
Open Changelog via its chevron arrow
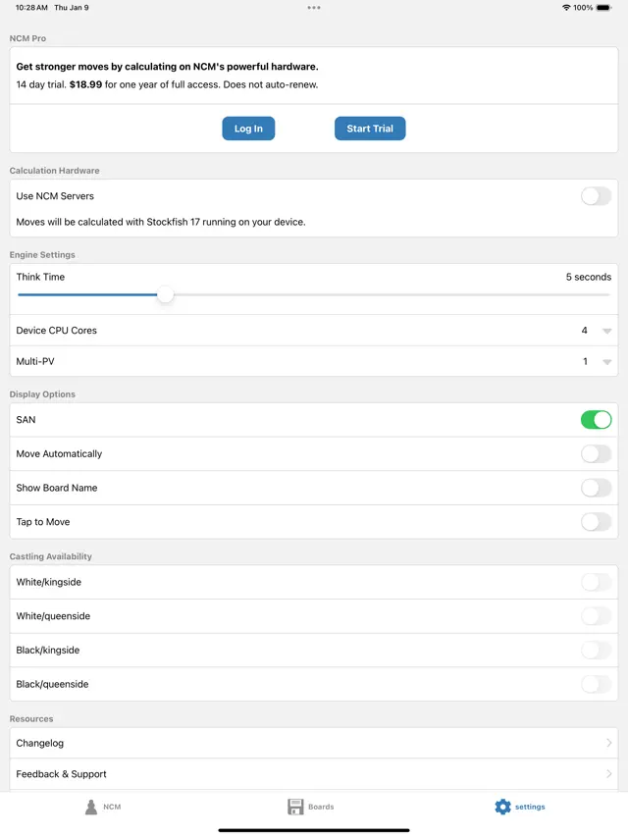pyautogui.click(x=609, y=743)
